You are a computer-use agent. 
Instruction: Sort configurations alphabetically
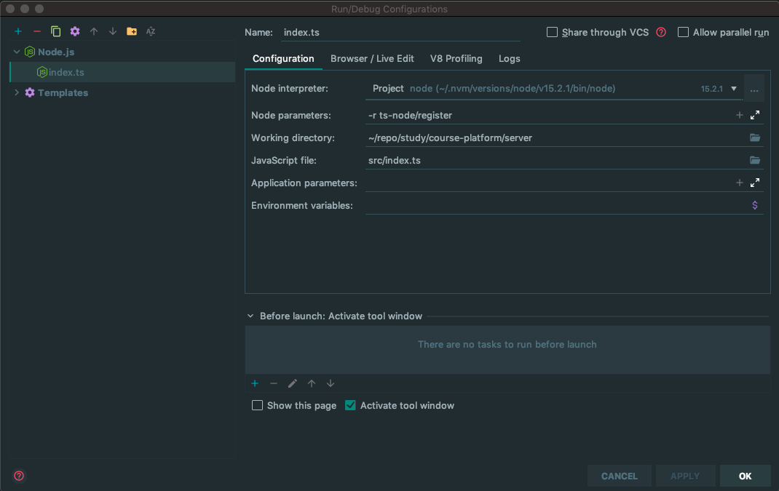point(151,31)
